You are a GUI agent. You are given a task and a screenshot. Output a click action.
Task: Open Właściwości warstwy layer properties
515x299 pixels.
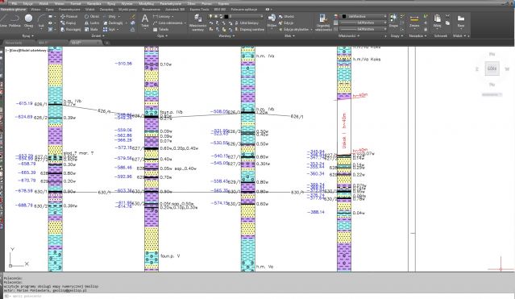[197, 23]
